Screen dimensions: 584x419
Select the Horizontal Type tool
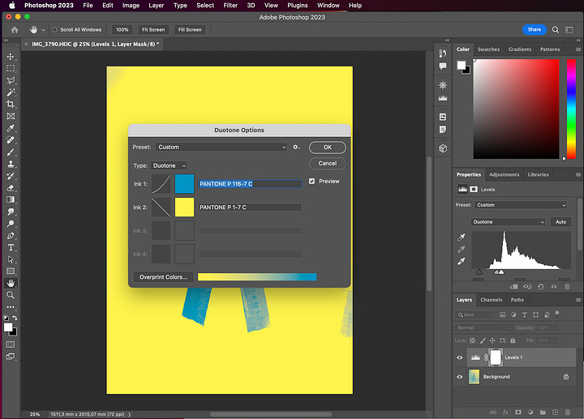tap(11, 247)
